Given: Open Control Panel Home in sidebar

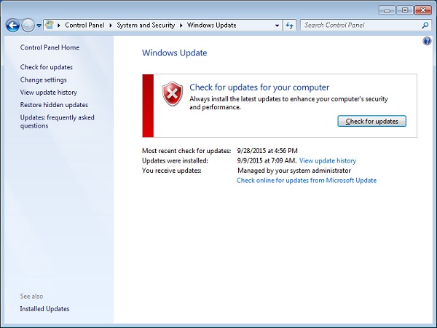Looking at the screenshot, I should tap(50, 47).
